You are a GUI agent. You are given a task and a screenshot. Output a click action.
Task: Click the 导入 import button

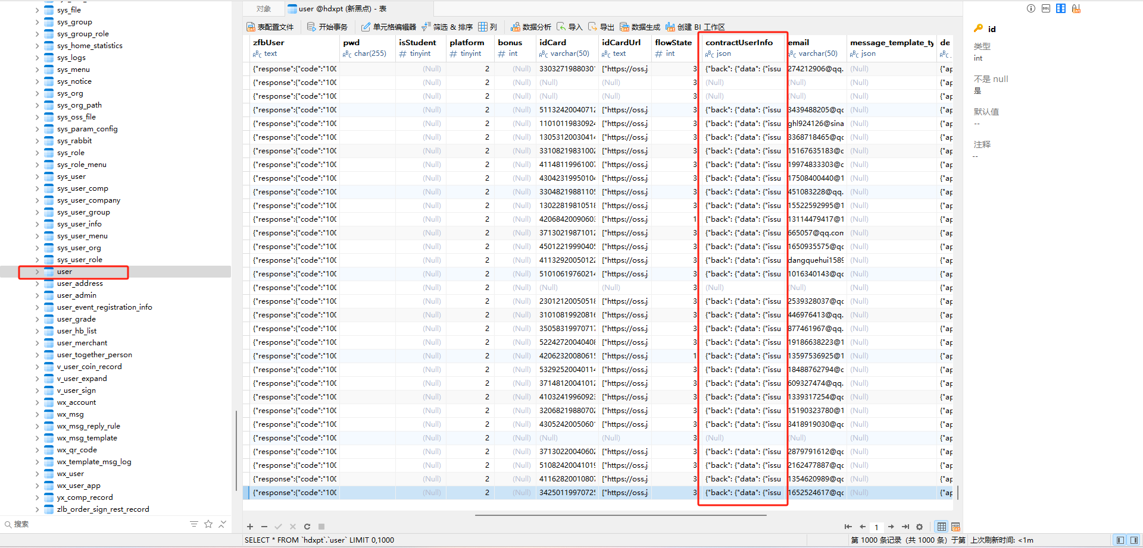pyautogui.click(x=570, y=27)
